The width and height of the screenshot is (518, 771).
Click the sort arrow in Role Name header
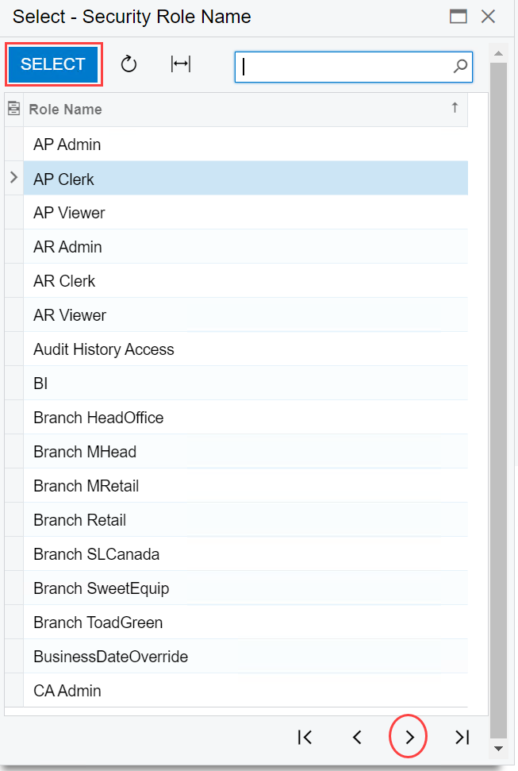pos(455,108)
